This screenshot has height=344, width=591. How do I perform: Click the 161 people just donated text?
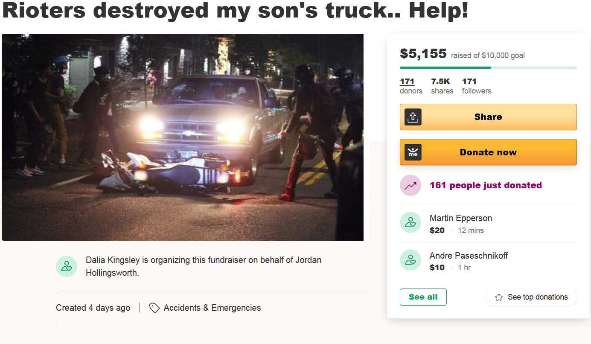click(x=486, y=185)
